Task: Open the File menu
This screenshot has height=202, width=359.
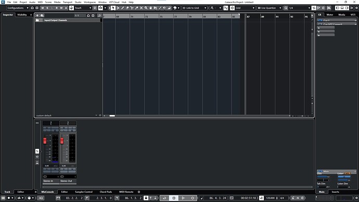Action: (x=9, y=2)
